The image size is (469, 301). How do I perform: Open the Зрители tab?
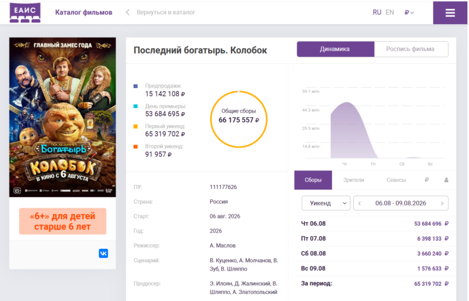point(354,180)
